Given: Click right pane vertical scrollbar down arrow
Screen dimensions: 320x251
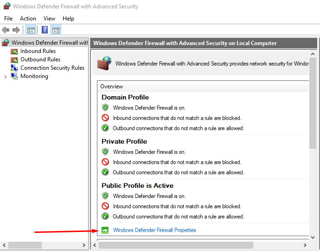Looking at the screenshot, I should 313,237.
